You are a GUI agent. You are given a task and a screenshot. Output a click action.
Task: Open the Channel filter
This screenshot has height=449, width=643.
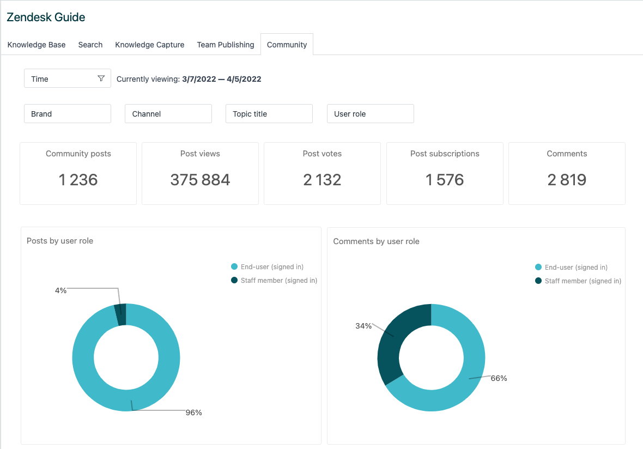pos(168,114)
